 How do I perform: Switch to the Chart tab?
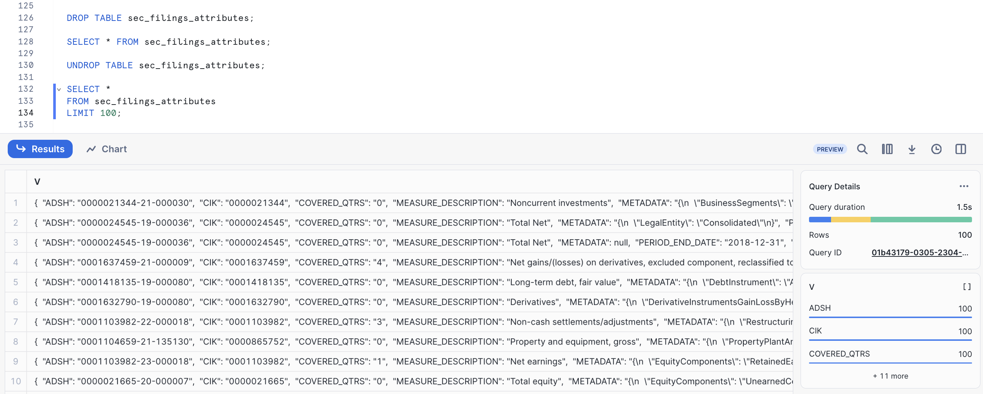pyautogui.click(x=106, y=149)
